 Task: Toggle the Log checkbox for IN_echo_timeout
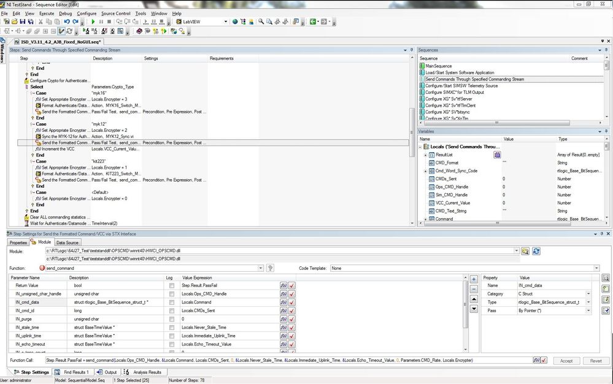coord(172,345)
